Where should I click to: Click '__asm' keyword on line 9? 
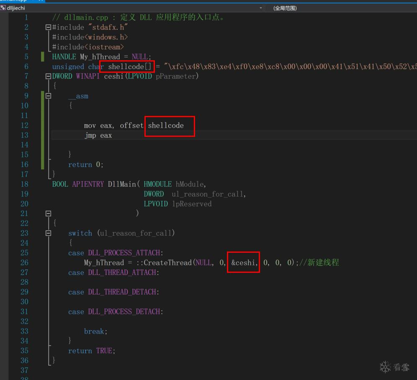coord(78,96)
